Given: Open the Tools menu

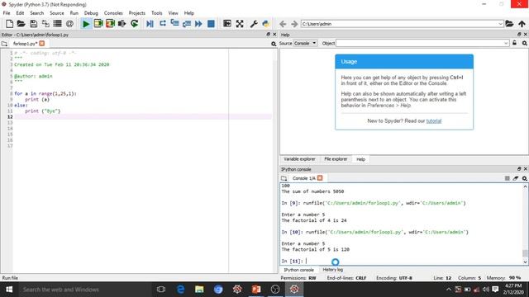Looking at the screenshot, I should click(156, 13).
